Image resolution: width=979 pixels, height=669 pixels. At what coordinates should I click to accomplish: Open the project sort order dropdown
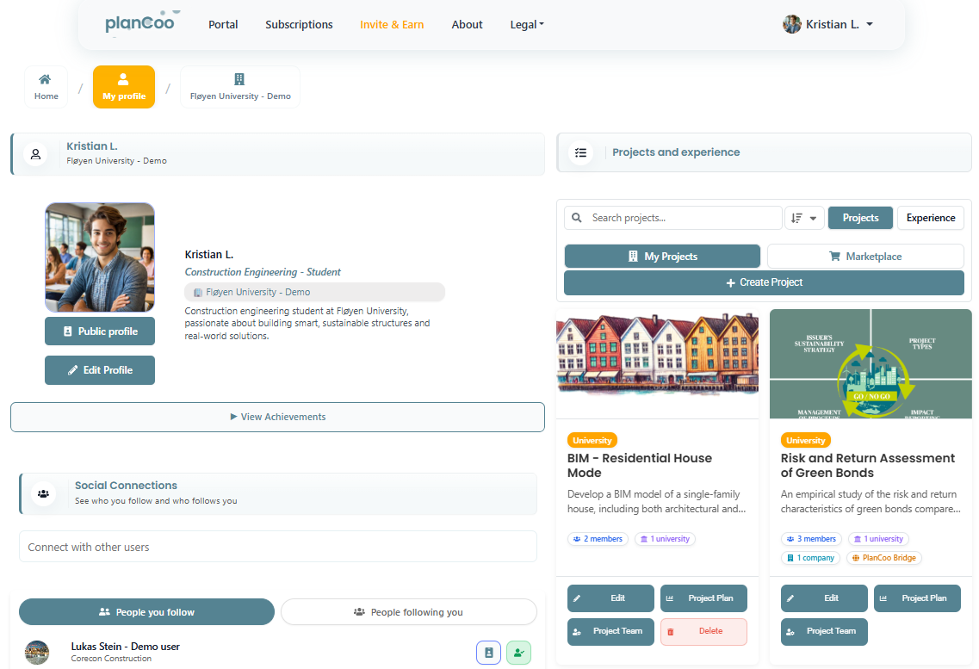[x=804, y=218]
